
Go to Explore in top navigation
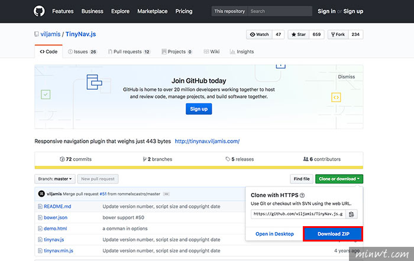point(120,11)
